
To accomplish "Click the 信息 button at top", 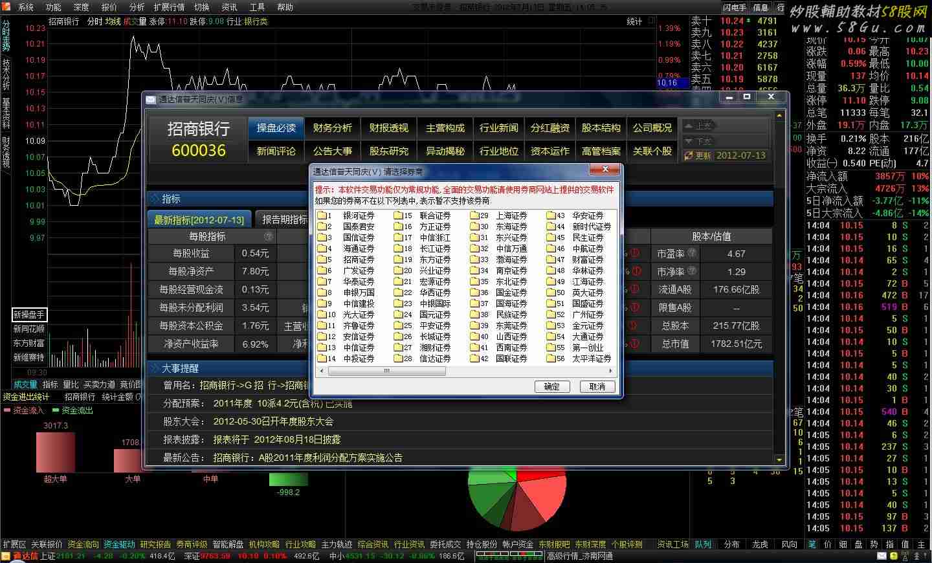I will point(760,7).
